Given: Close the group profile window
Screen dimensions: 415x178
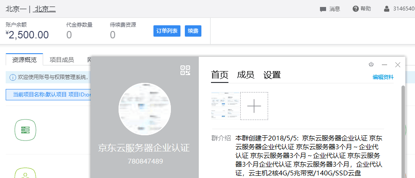Looking at the screenshot, I should (398, 65).
